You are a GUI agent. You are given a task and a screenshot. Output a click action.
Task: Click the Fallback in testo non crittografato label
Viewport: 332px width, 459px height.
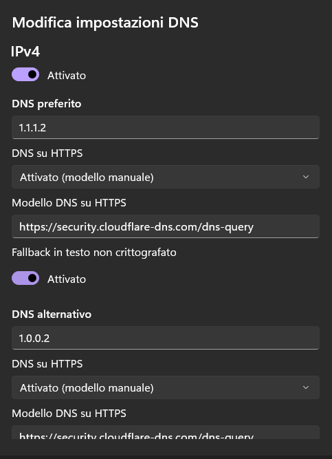(94, 253)
